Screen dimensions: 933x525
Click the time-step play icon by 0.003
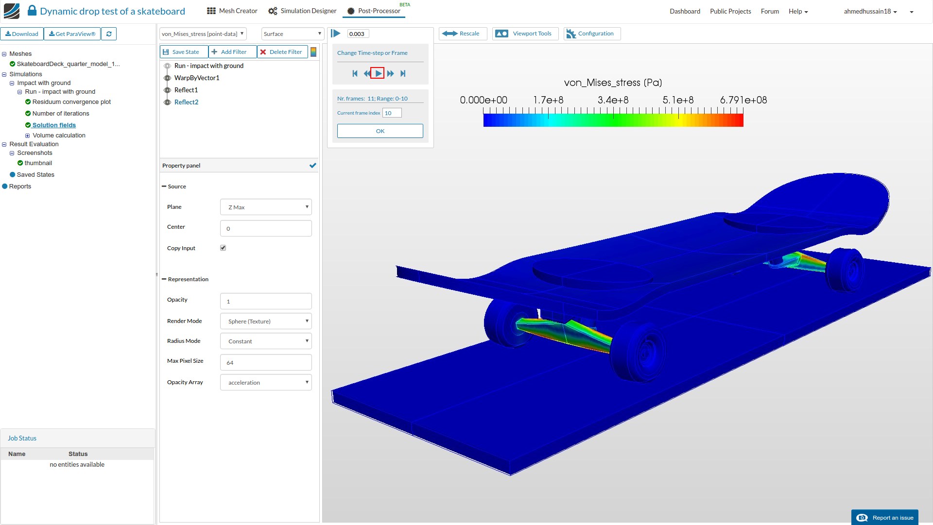point(336,34)
